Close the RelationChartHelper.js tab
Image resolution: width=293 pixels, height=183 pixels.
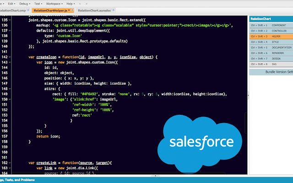[x=72, y=10]
